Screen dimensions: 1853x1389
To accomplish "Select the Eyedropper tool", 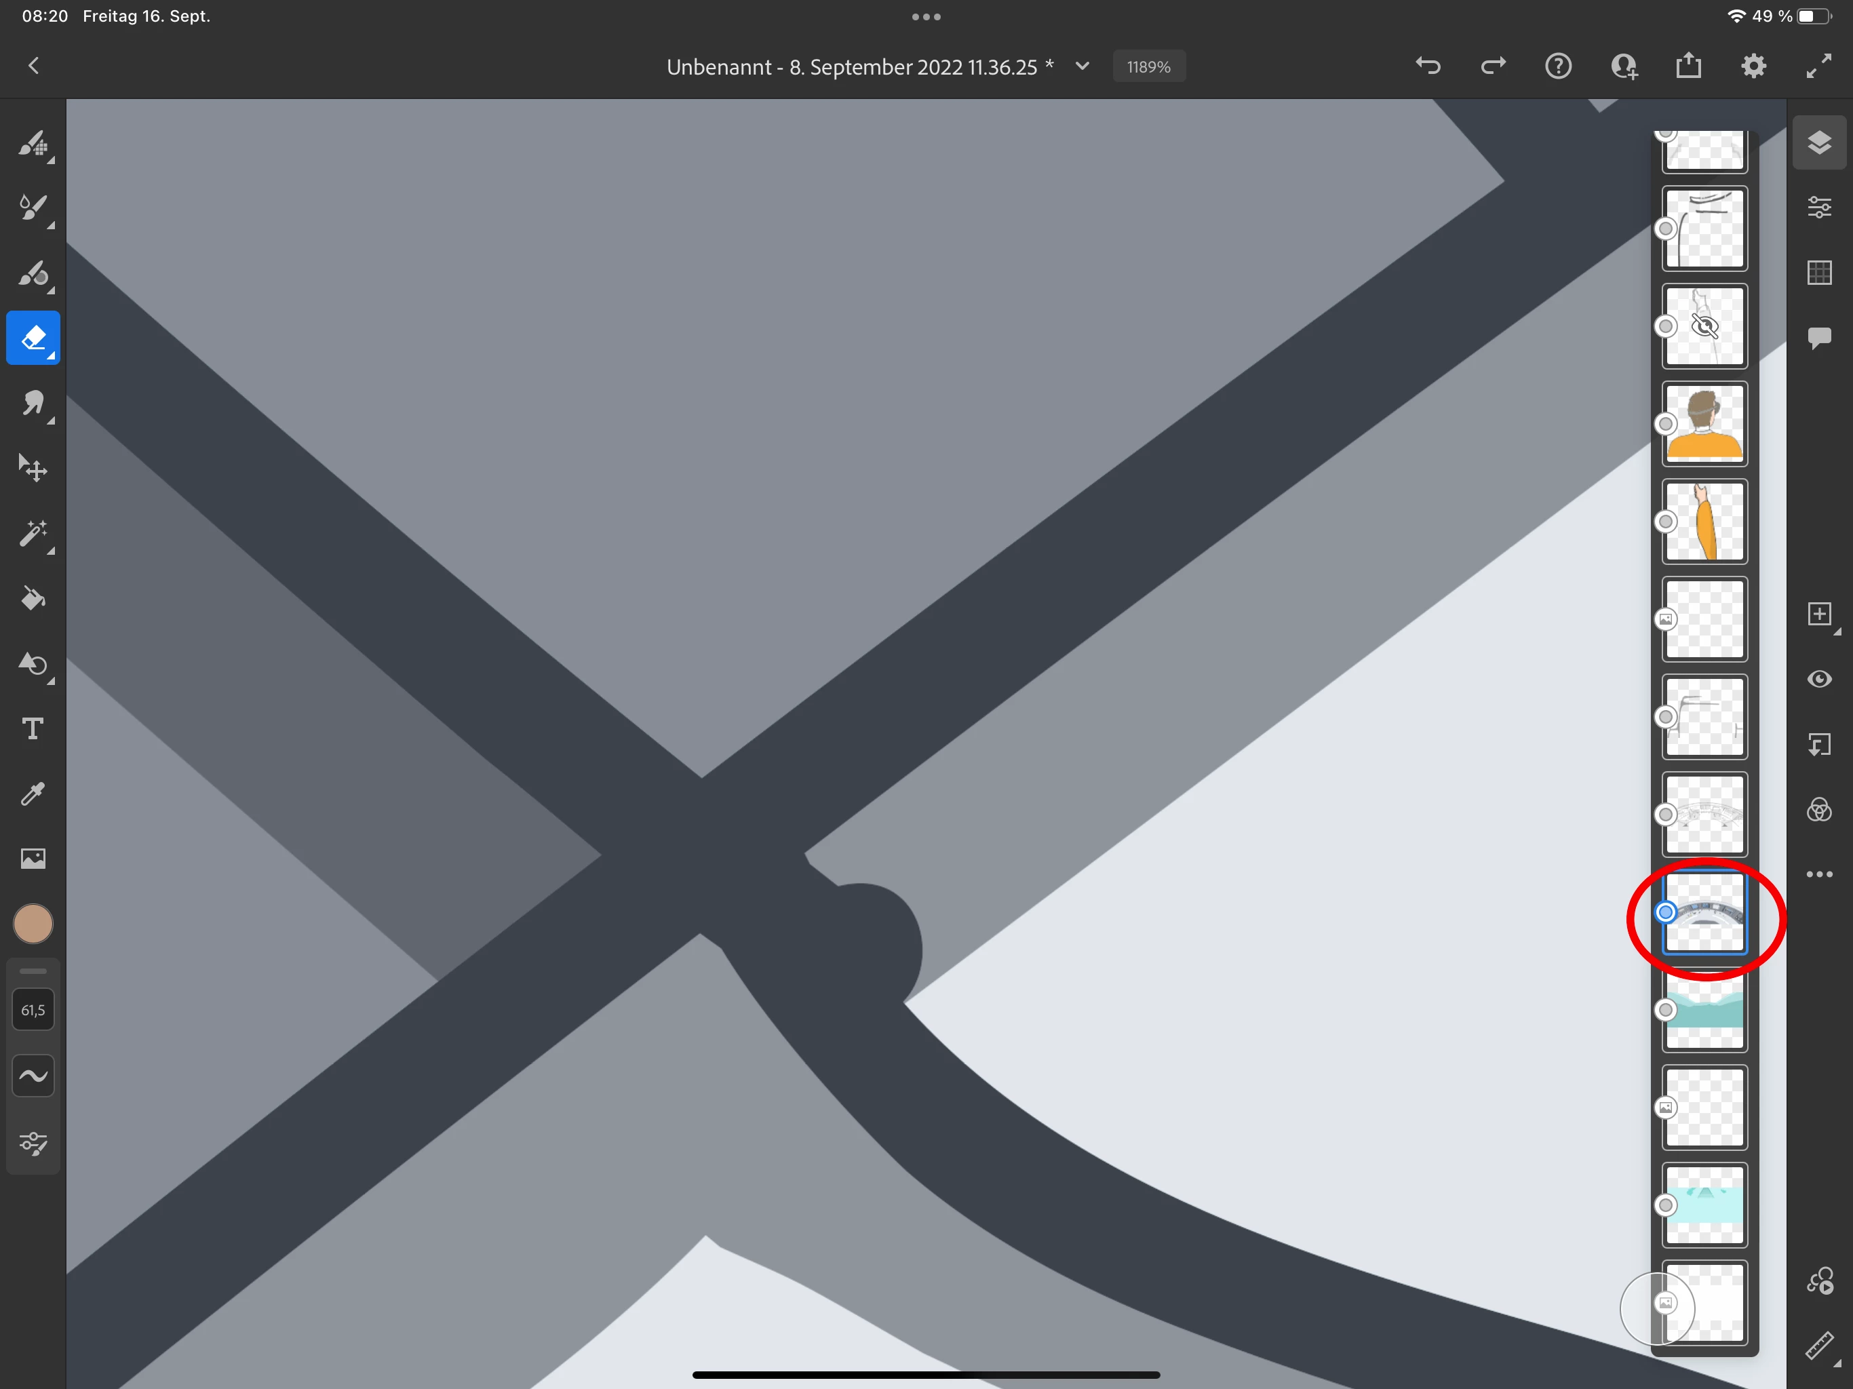I will pyautogui.click(x=33, y=794).
